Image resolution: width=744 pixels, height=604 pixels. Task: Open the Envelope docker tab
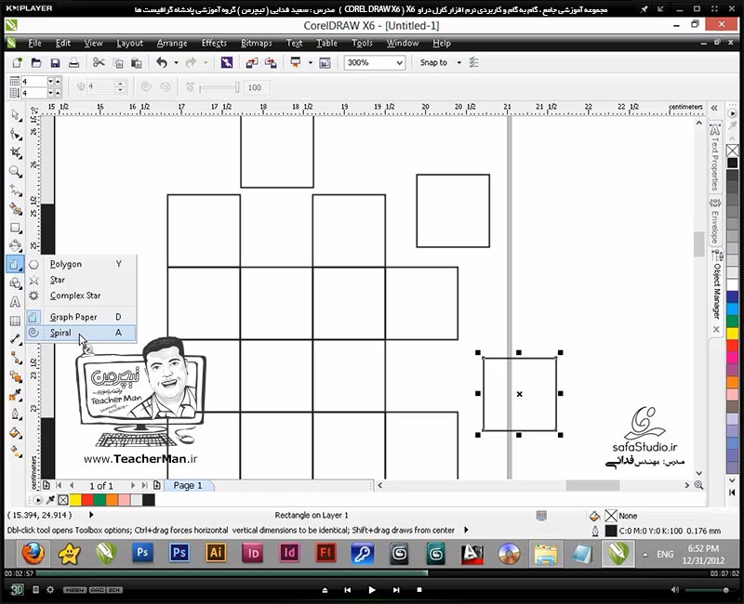coord(715,221)
